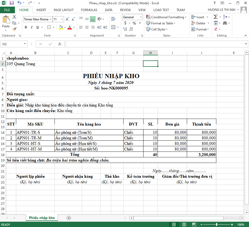Screen dimensions: 249x227
Task: Switch to the FORMULAS tab
Action: 89,10
